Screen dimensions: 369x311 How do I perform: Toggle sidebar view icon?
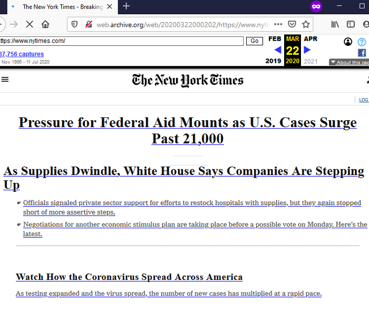coord(351,24)
